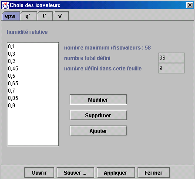
Task: Select the 0,1 value in the list
Action: pos(33,46)
